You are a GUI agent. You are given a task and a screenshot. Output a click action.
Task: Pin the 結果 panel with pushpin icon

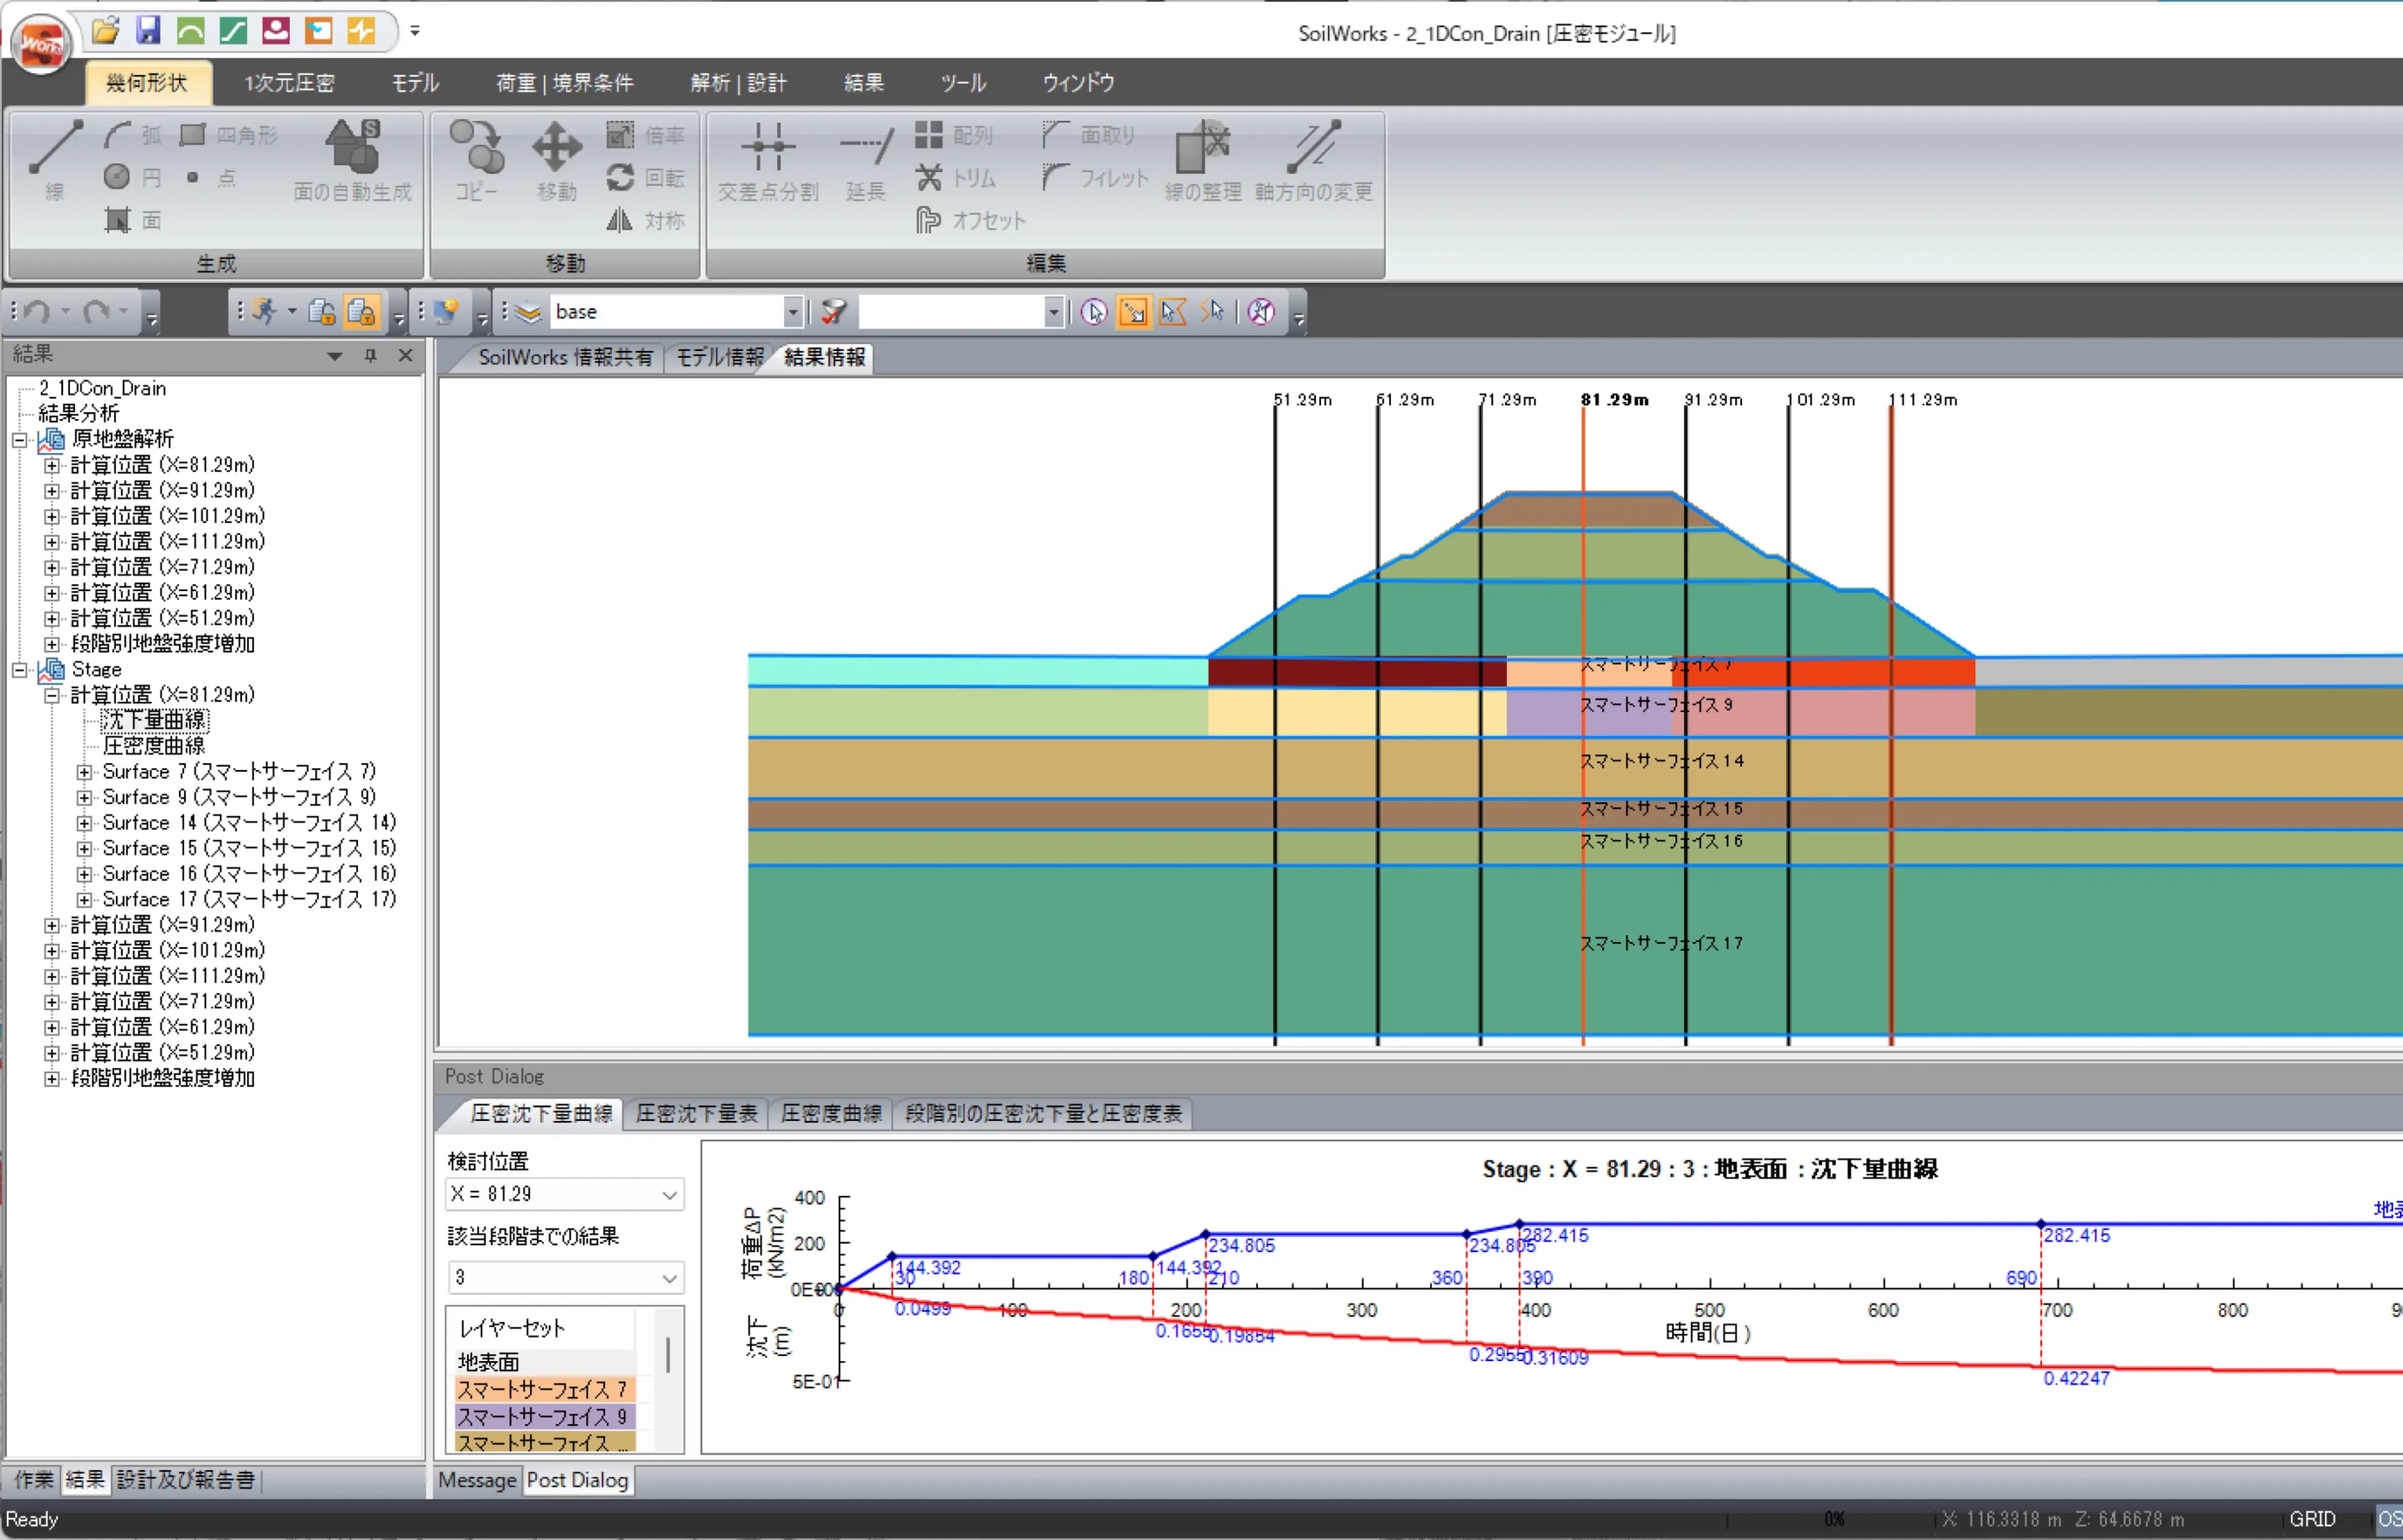tap(370, 355)
